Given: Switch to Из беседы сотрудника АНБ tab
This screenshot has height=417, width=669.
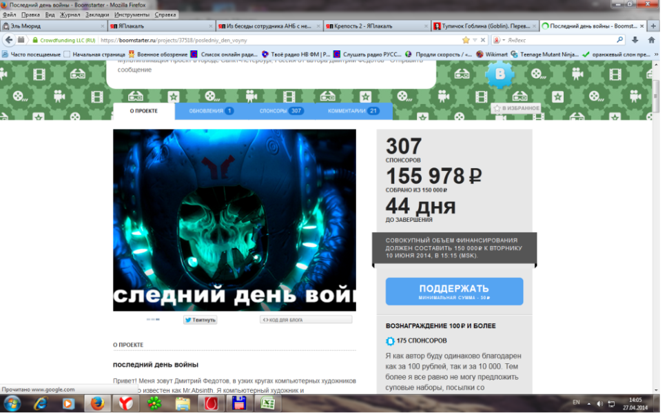Looking at the screenshot, I should [x=269, y=26].
